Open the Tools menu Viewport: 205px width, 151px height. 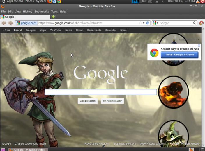(54, 12)
